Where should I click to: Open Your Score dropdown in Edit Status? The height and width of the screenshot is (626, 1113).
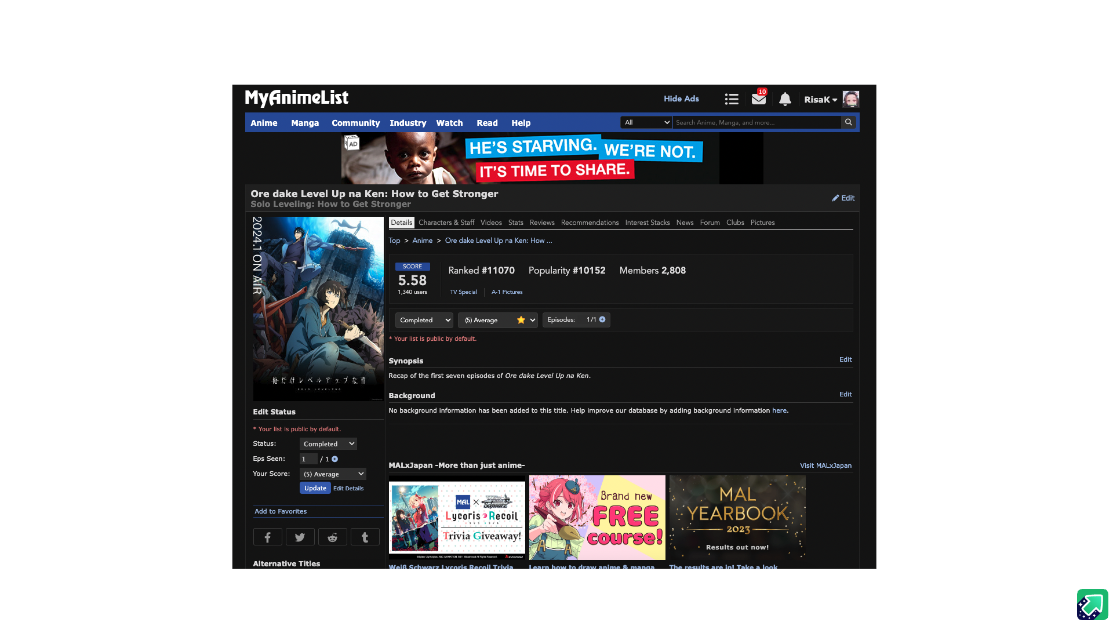(x=333, y=474)
